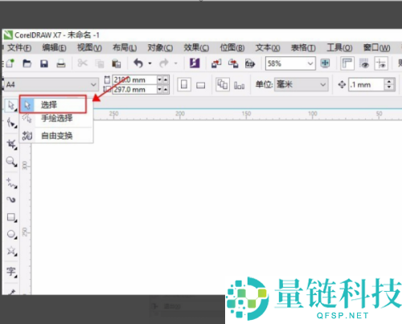Choose 手绘选择 from the flyout
The image size is (402, 324).
56,118
